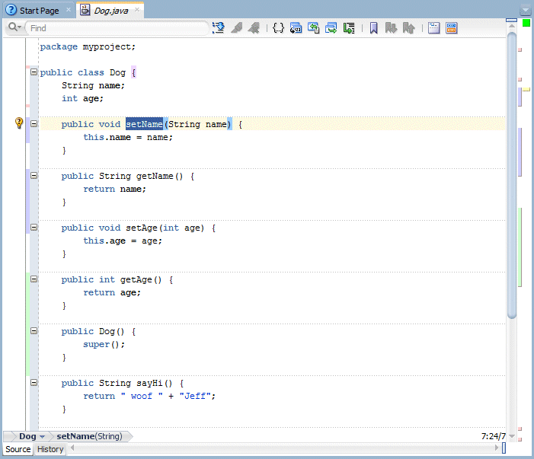The height and width of the screenshot is (459, 534).
Task: Open the Dog breadcrumb dropdown
Action: tap(42, 436)
